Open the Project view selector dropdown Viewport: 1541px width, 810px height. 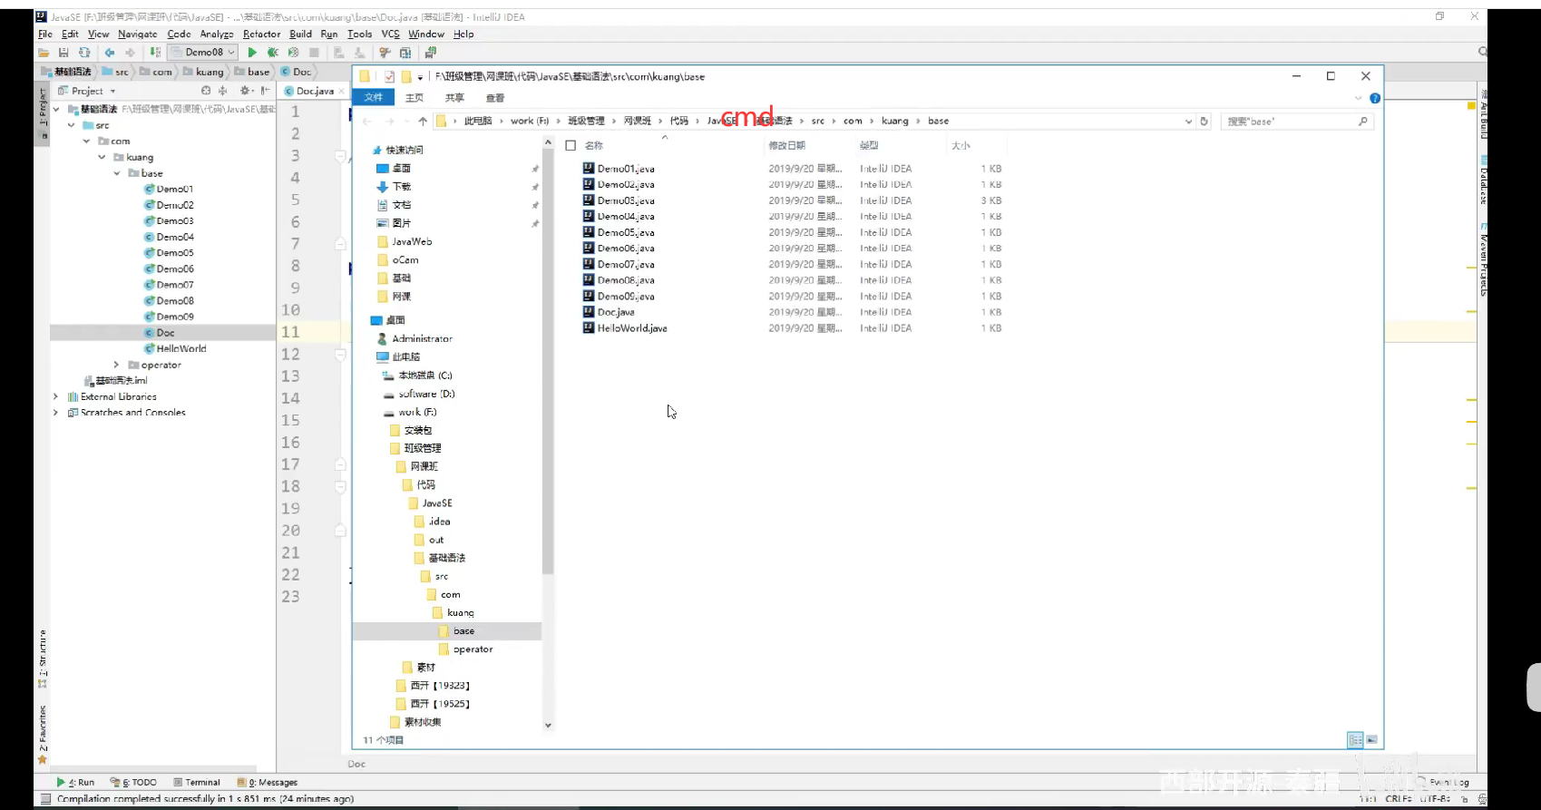tap(112, 91)
